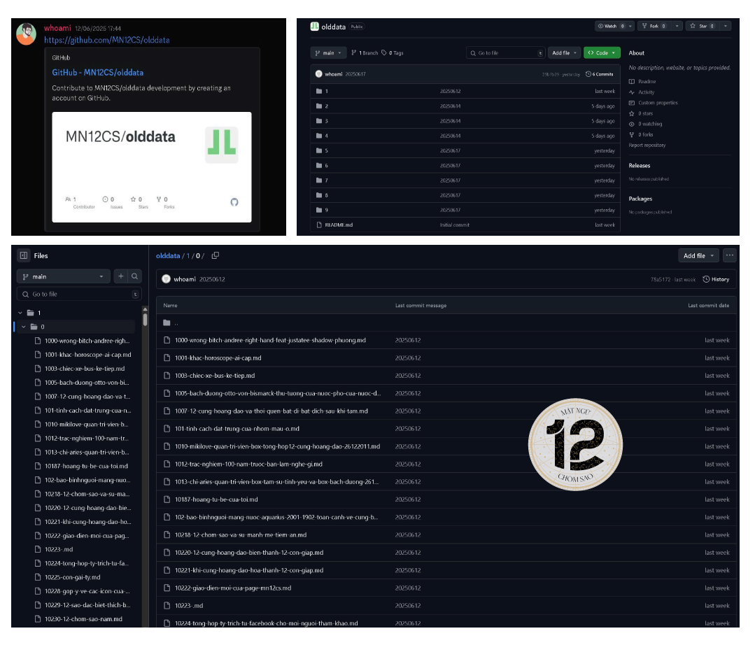Open folder 4 in repository file list

click(x=327, y=136)
